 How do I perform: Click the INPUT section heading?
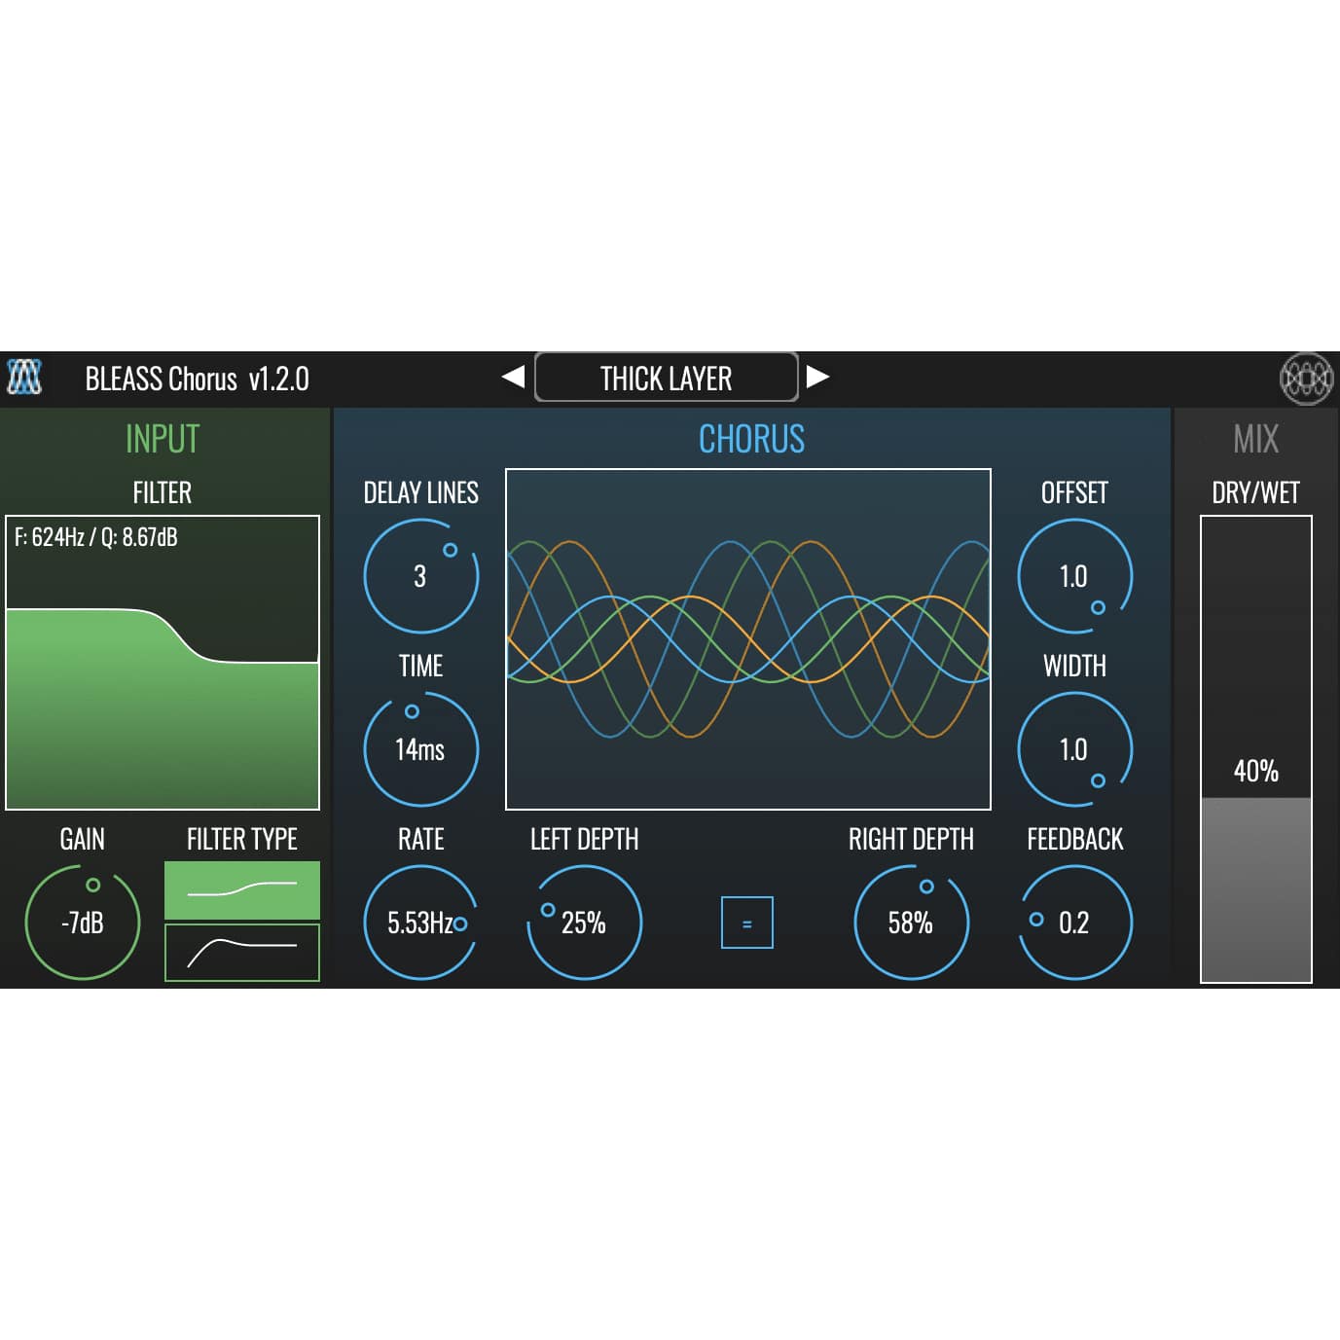click(x=163, y=439)
